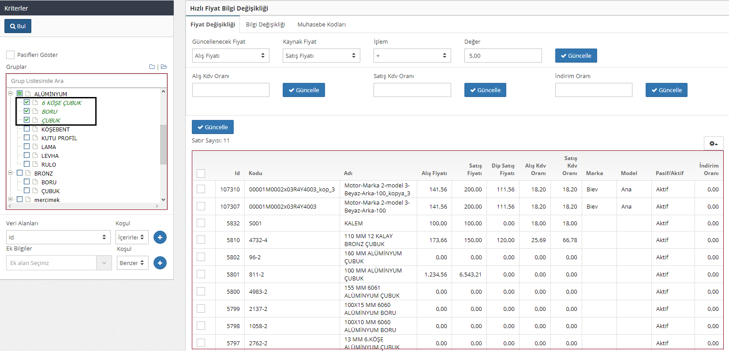This screenshot has height=351, width=729.
Task: Click the plus icon next to İçerirler
Action: click(x=160, y=237)
